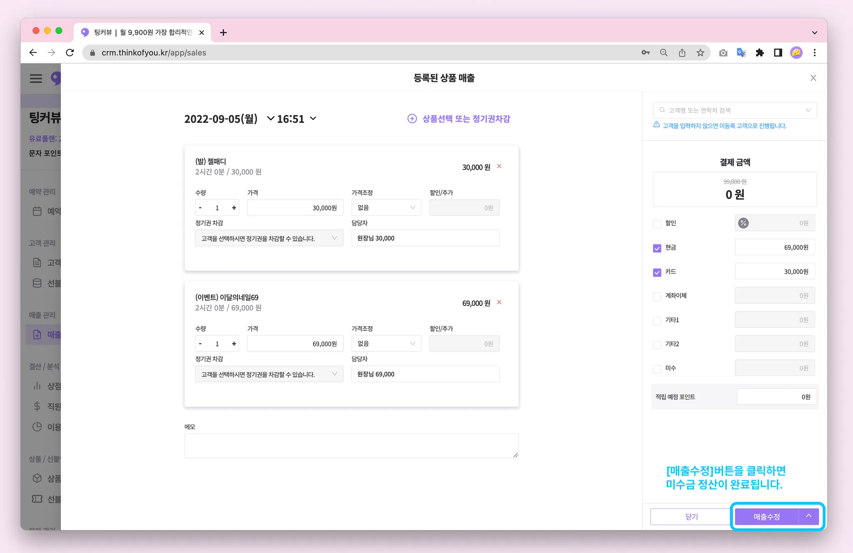The width and height of the screenshot is (853, 553).
Task: Open the Chrome extensions puzzle icon
Action: pos(760,52)
